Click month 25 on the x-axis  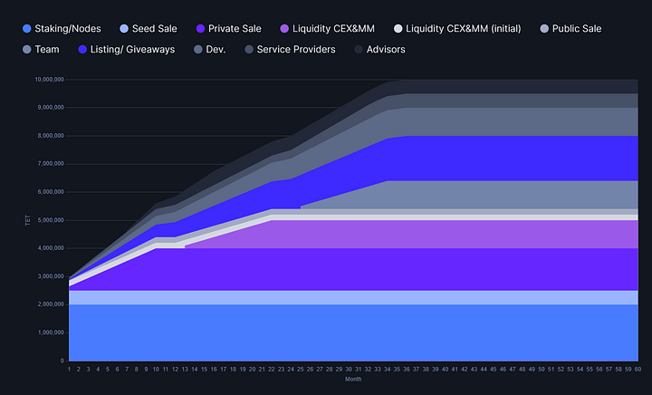pos(301,370)
